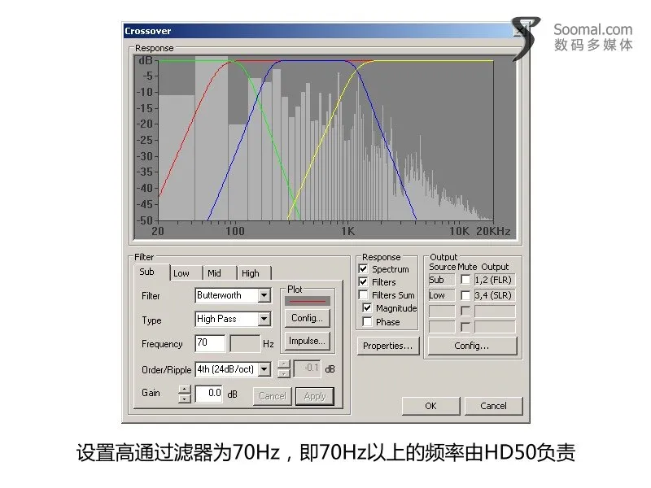
Task: Toggle the Spectrum checkbox
Action: click(x=363, y=269)
